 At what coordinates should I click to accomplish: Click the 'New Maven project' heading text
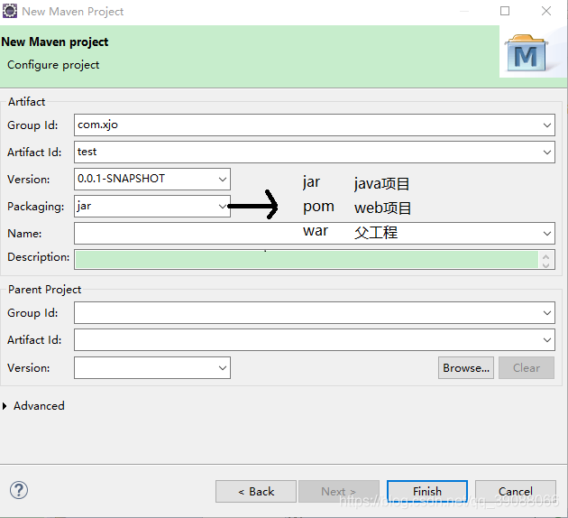pos(55,42)
